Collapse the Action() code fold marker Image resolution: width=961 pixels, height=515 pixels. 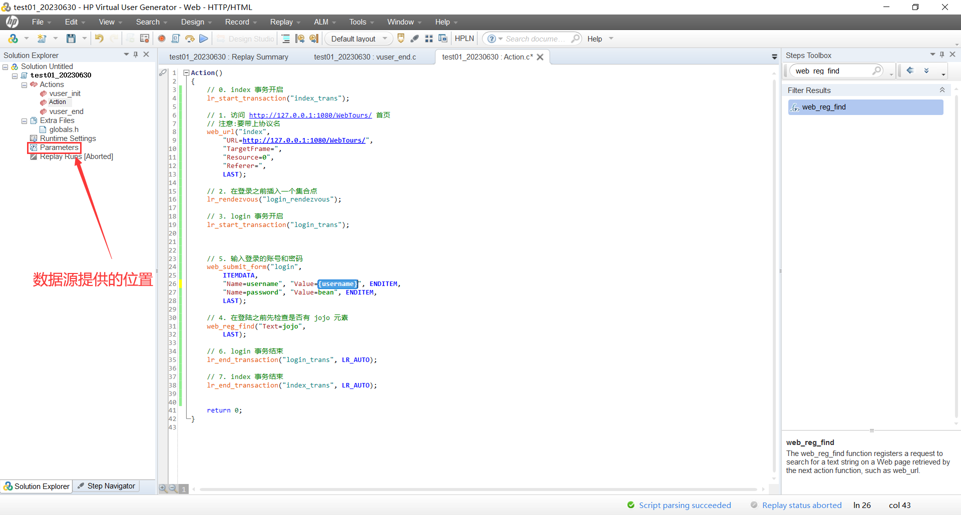coord(186,72)
